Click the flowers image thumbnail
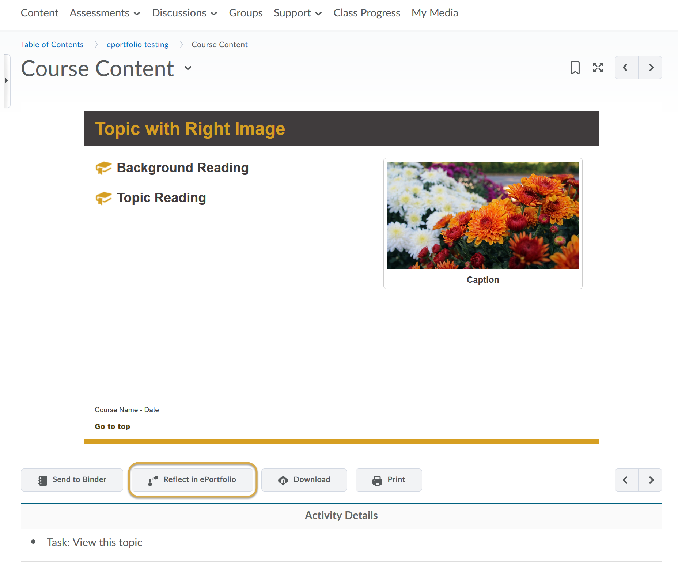Image resolution: width=678 pixels, height=572 pixels. pos(483,215)
